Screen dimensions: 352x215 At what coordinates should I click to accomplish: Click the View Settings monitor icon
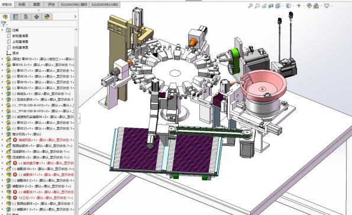327,6
